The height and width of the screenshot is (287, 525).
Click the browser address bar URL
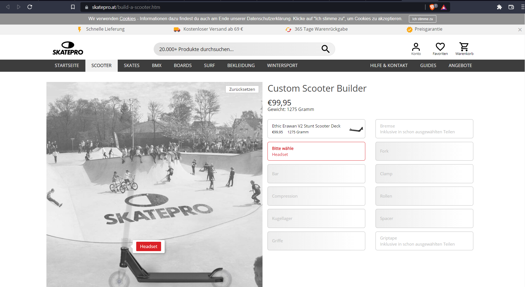click(x=126, y=7)
